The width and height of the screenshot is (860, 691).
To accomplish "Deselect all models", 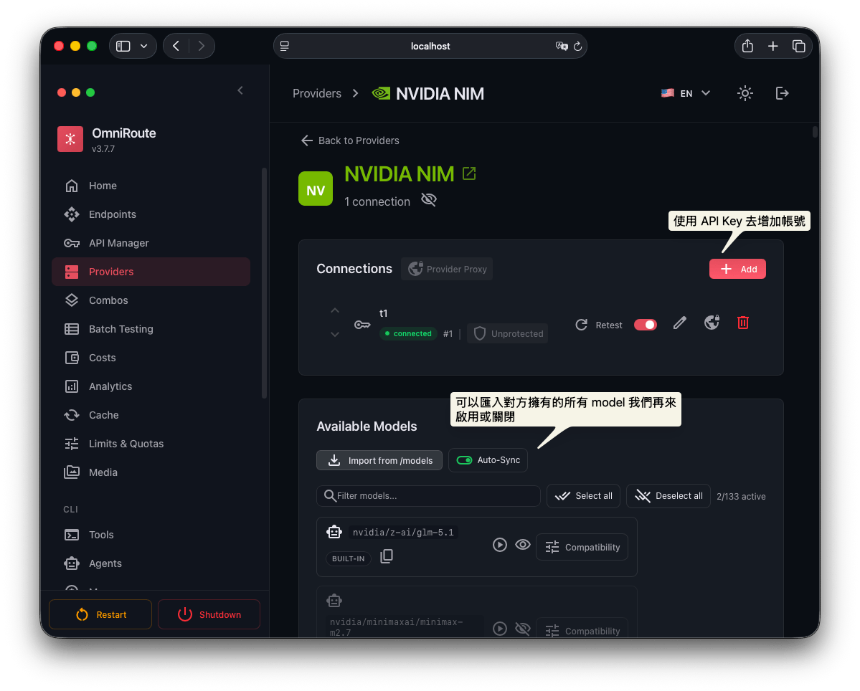I will pyautogui.click(x=668, y=496).
